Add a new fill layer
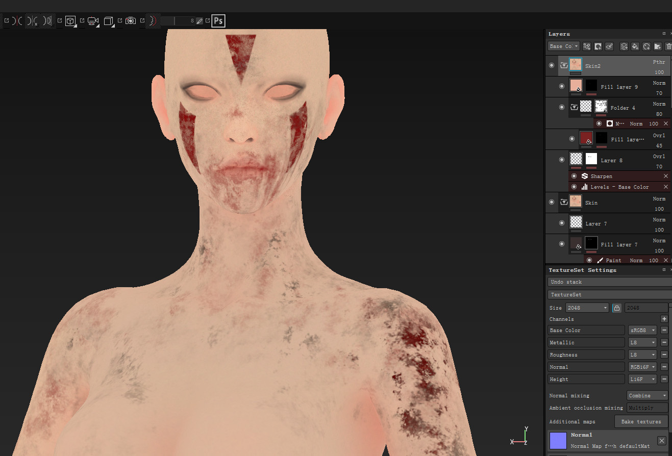Viewport: 672px width, 456px height. pos(635,46)
